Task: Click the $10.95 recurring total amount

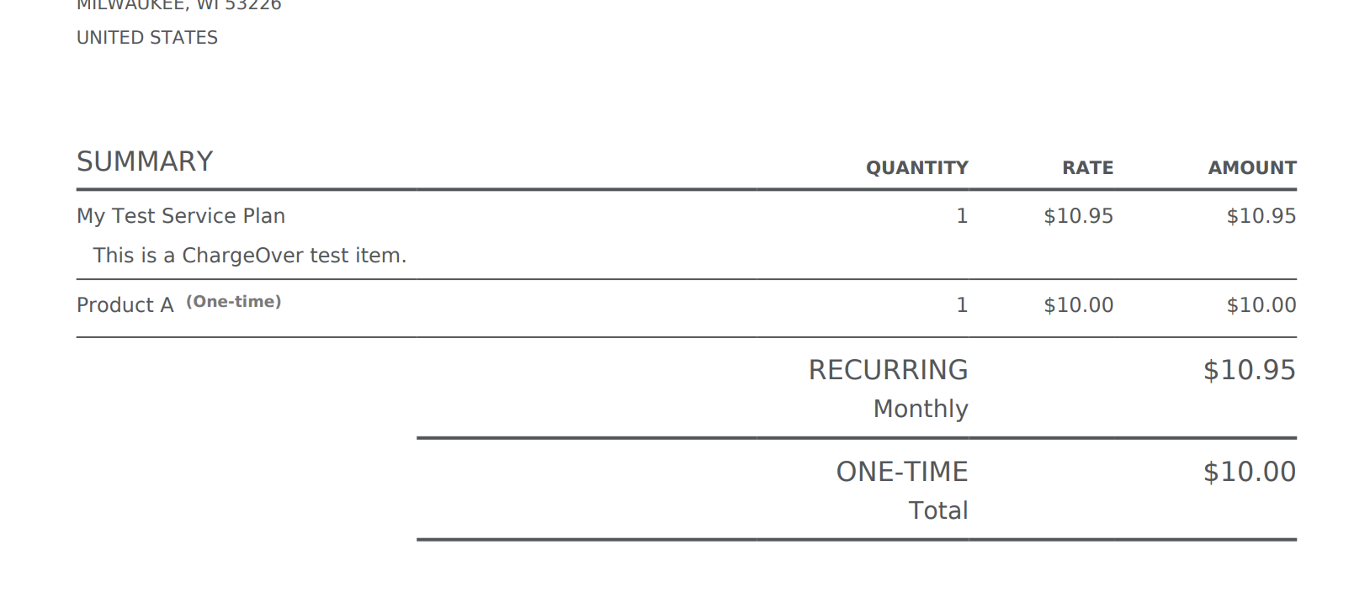Action: pos(1249,370)
